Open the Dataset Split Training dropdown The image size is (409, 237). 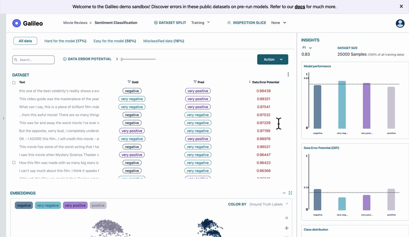coord(200,23)
